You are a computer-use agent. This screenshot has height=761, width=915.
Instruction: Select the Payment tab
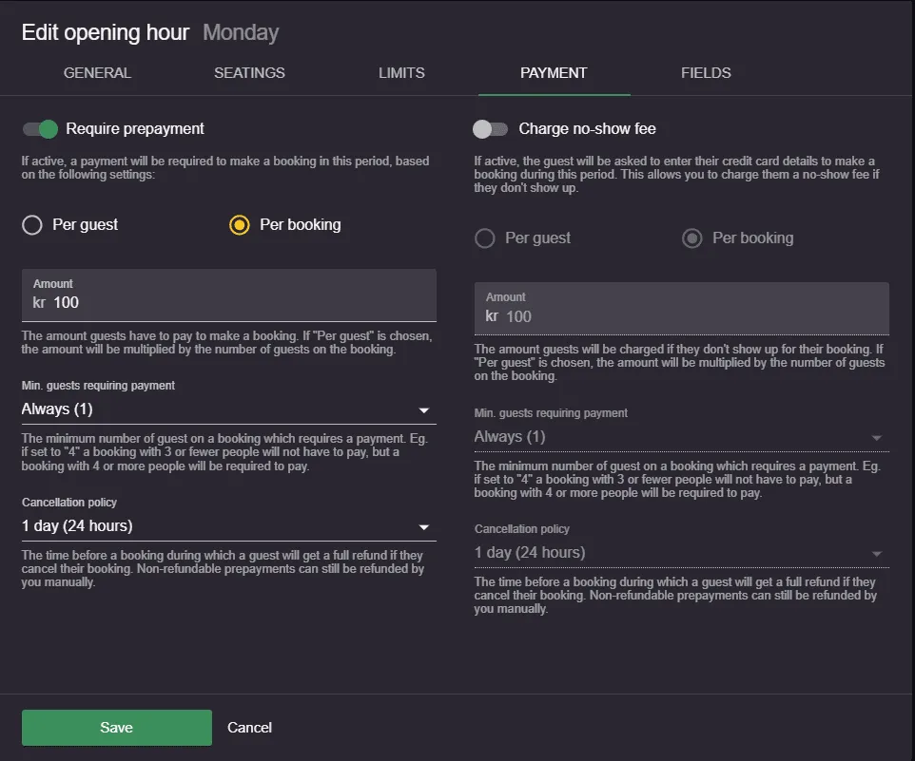point(554,73)
